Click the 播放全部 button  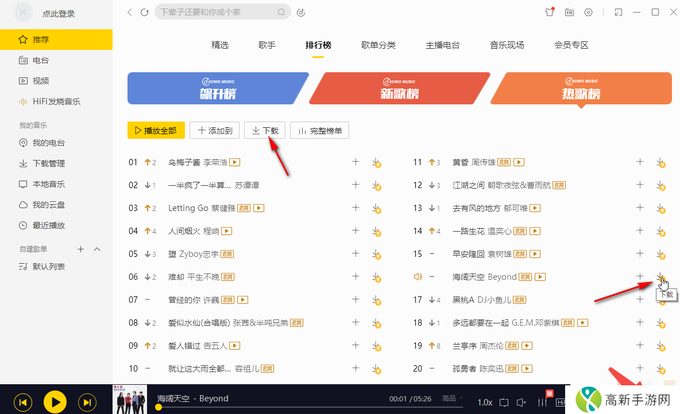pyautogui.click(x=156, y=130)
